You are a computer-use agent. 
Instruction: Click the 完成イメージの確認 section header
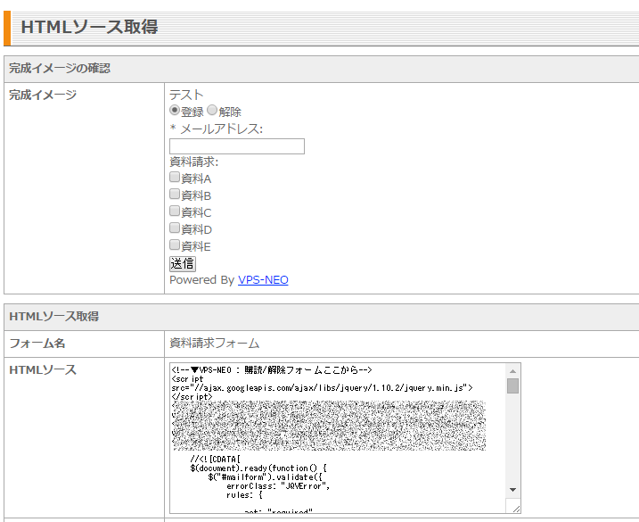(60, 68)
